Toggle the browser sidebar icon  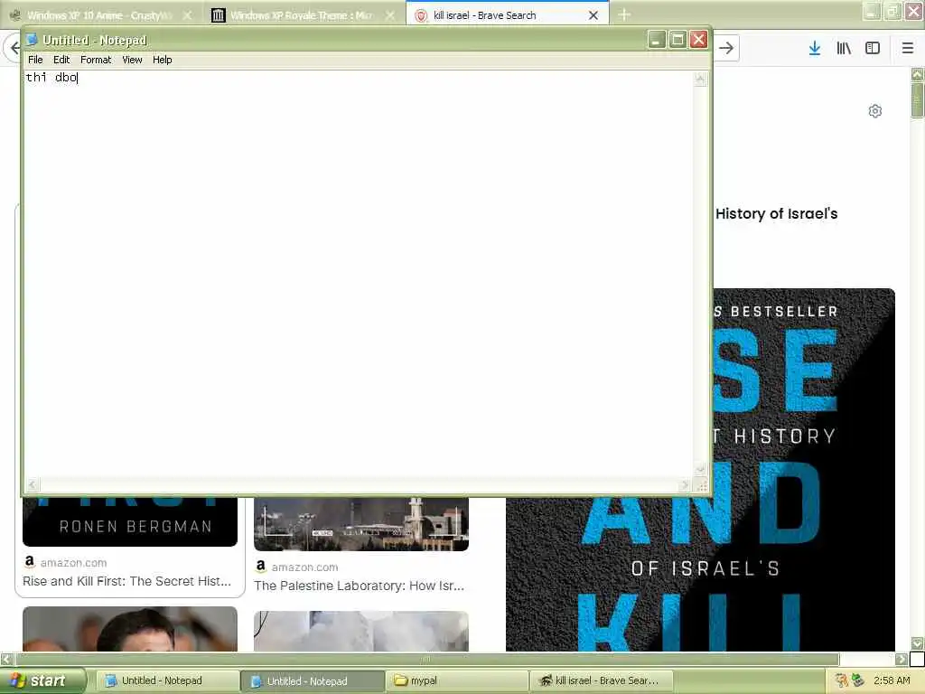(873, 48)
